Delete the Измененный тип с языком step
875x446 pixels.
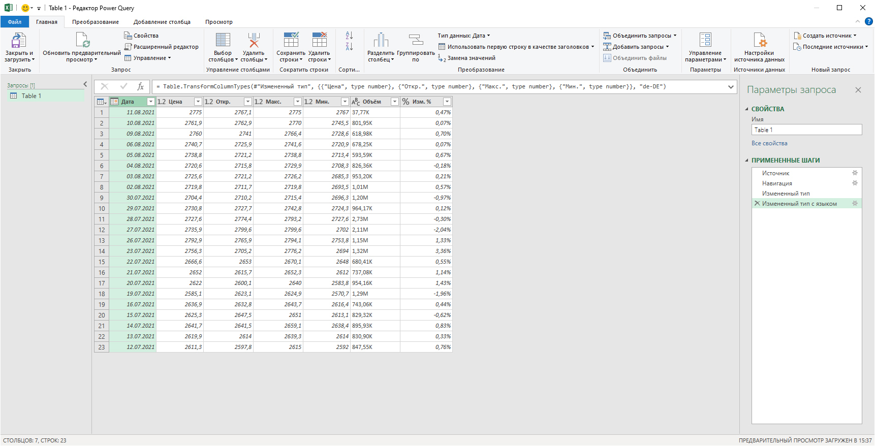point(757,204)
